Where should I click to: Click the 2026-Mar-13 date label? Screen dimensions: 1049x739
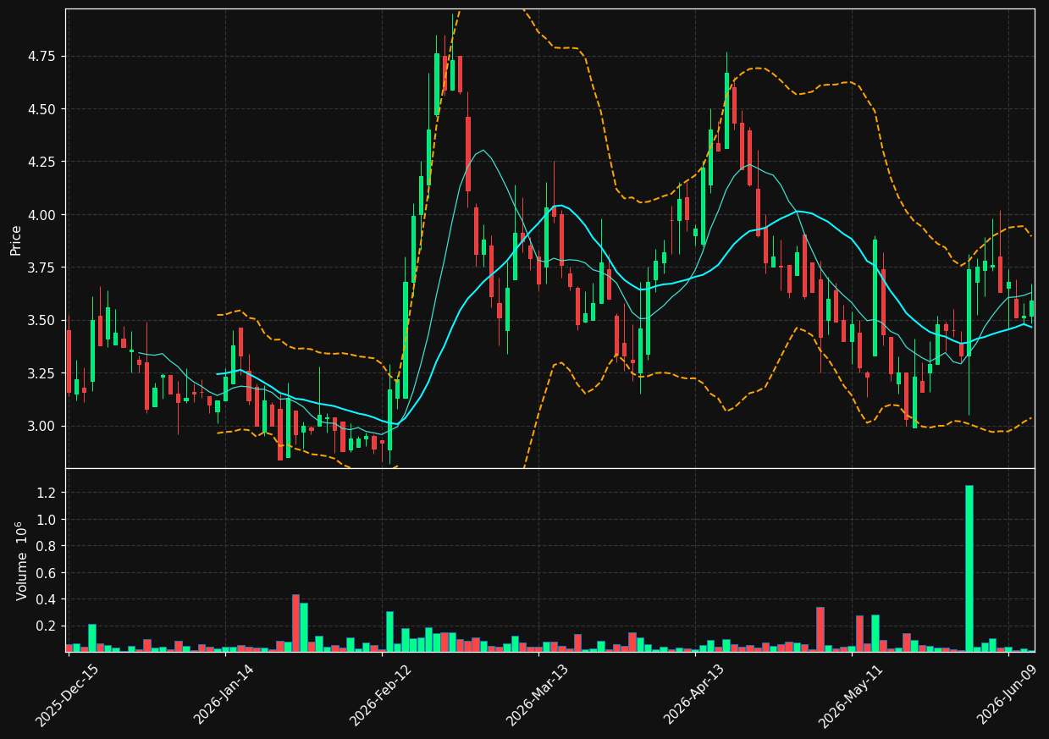point(538,695)
